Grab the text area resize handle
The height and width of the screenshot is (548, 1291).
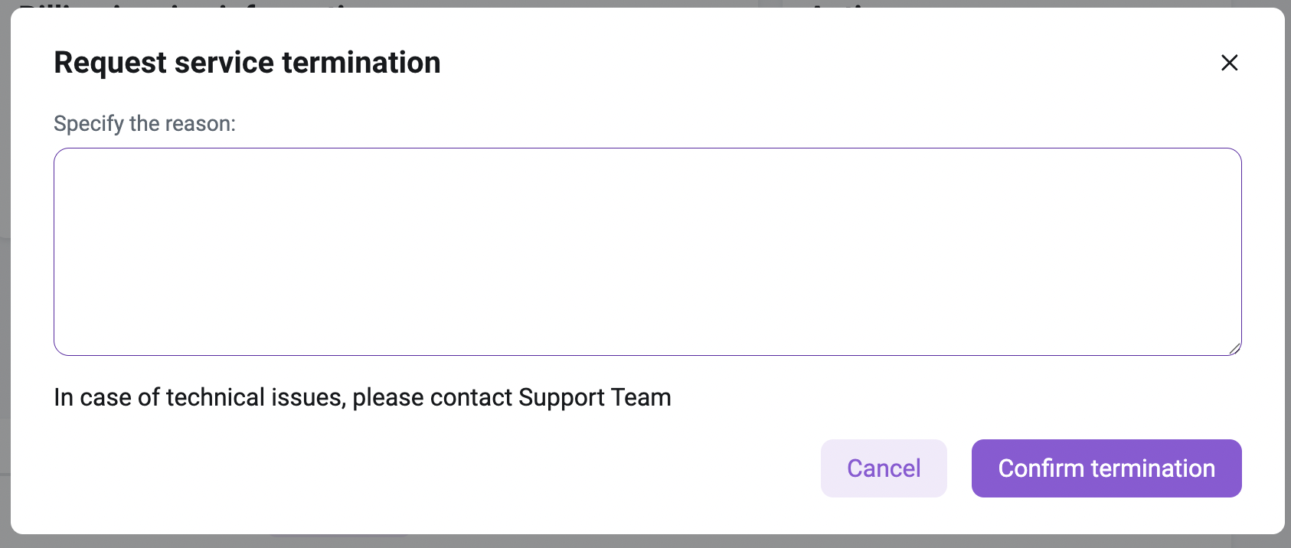pyautogui.click(x=1234, y=349)
